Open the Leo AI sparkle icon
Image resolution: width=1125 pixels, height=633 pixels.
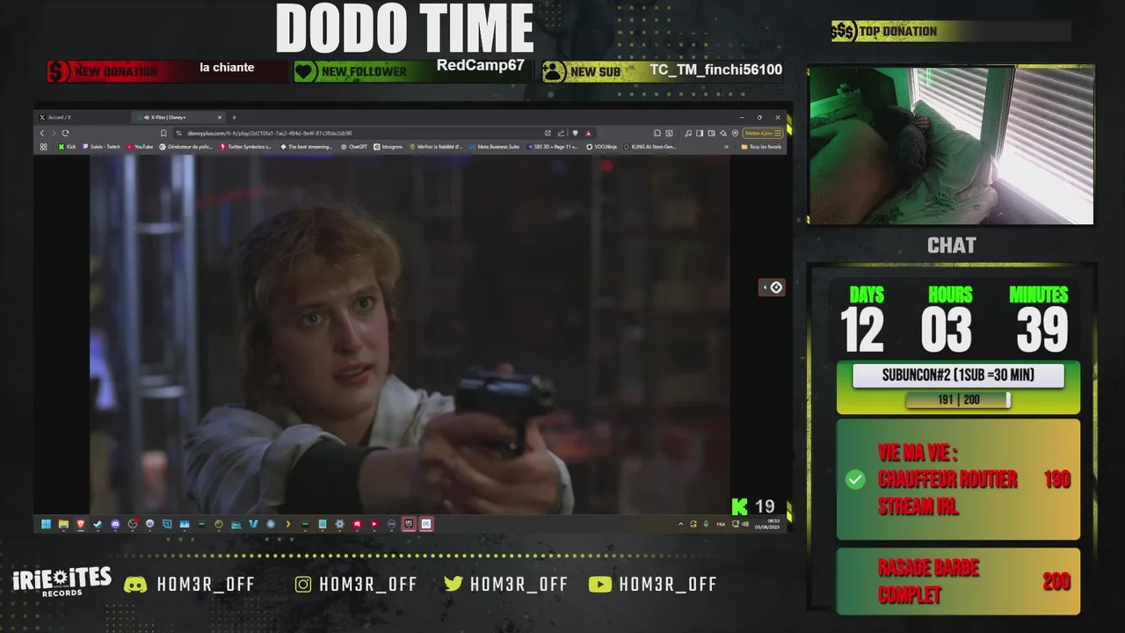point(722,133)
